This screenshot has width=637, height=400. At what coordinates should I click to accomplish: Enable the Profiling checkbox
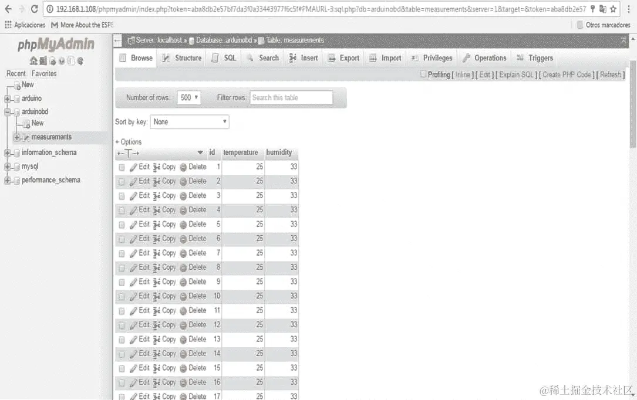[x=423, y=74]
